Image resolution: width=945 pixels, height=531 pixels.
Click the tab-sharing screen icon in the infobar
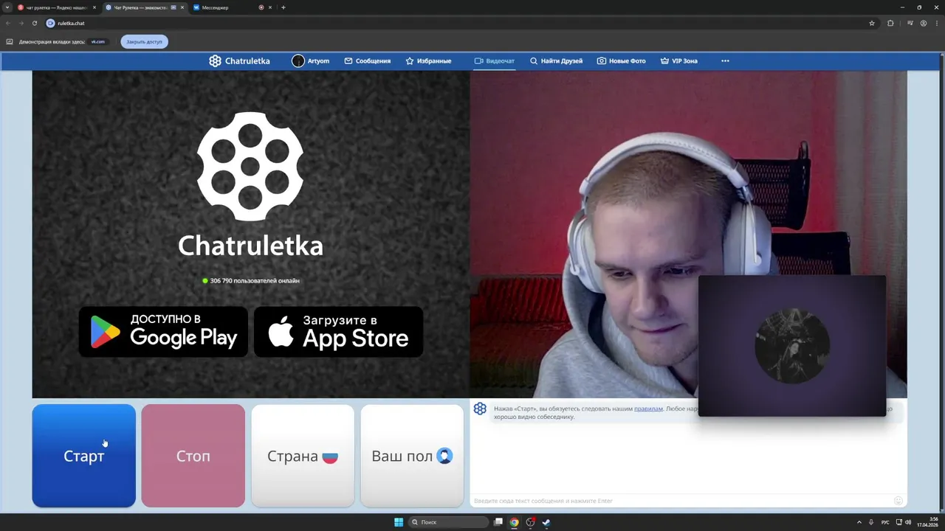(10, 41)
